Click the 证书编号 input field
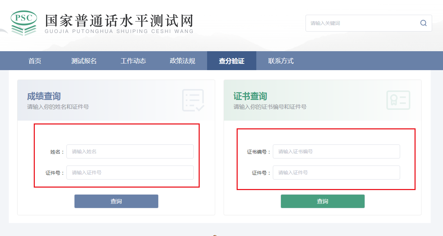Screen dimensions: 443x236 point(336,151)
